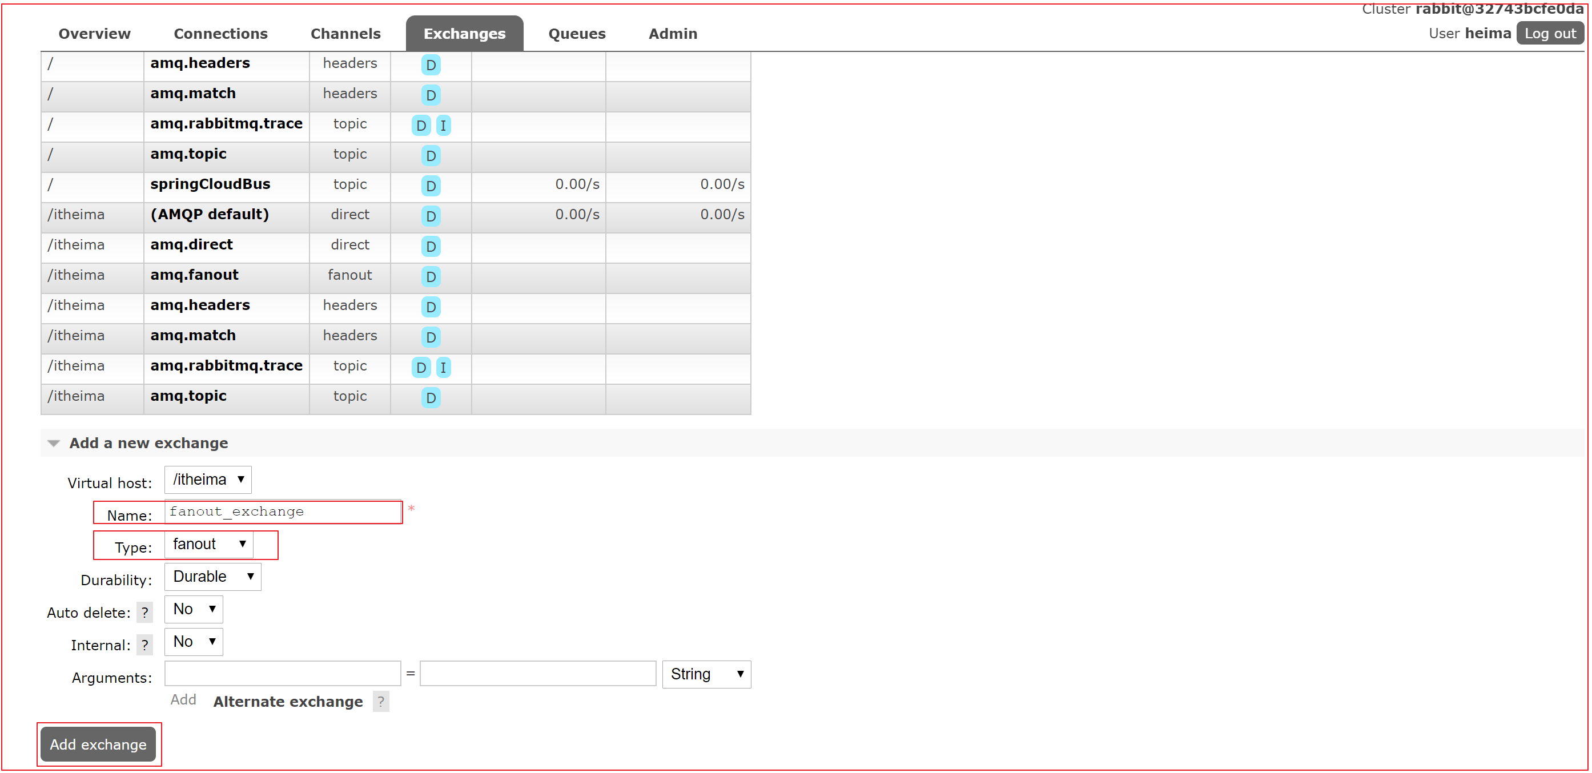Click the D badge for springCloudBus
1592x773 pixels.
click(x=431, y=186)
